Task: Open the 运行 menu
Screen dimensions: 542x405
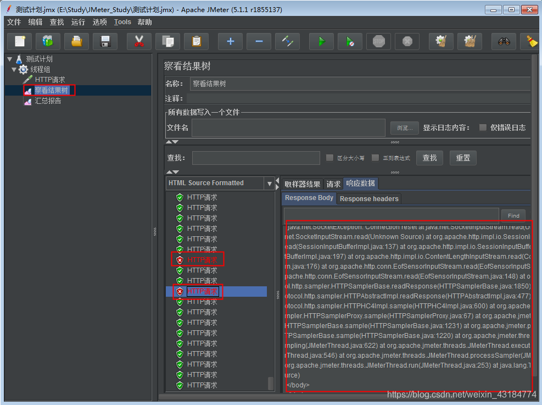Action: click(x=78, y=22)
